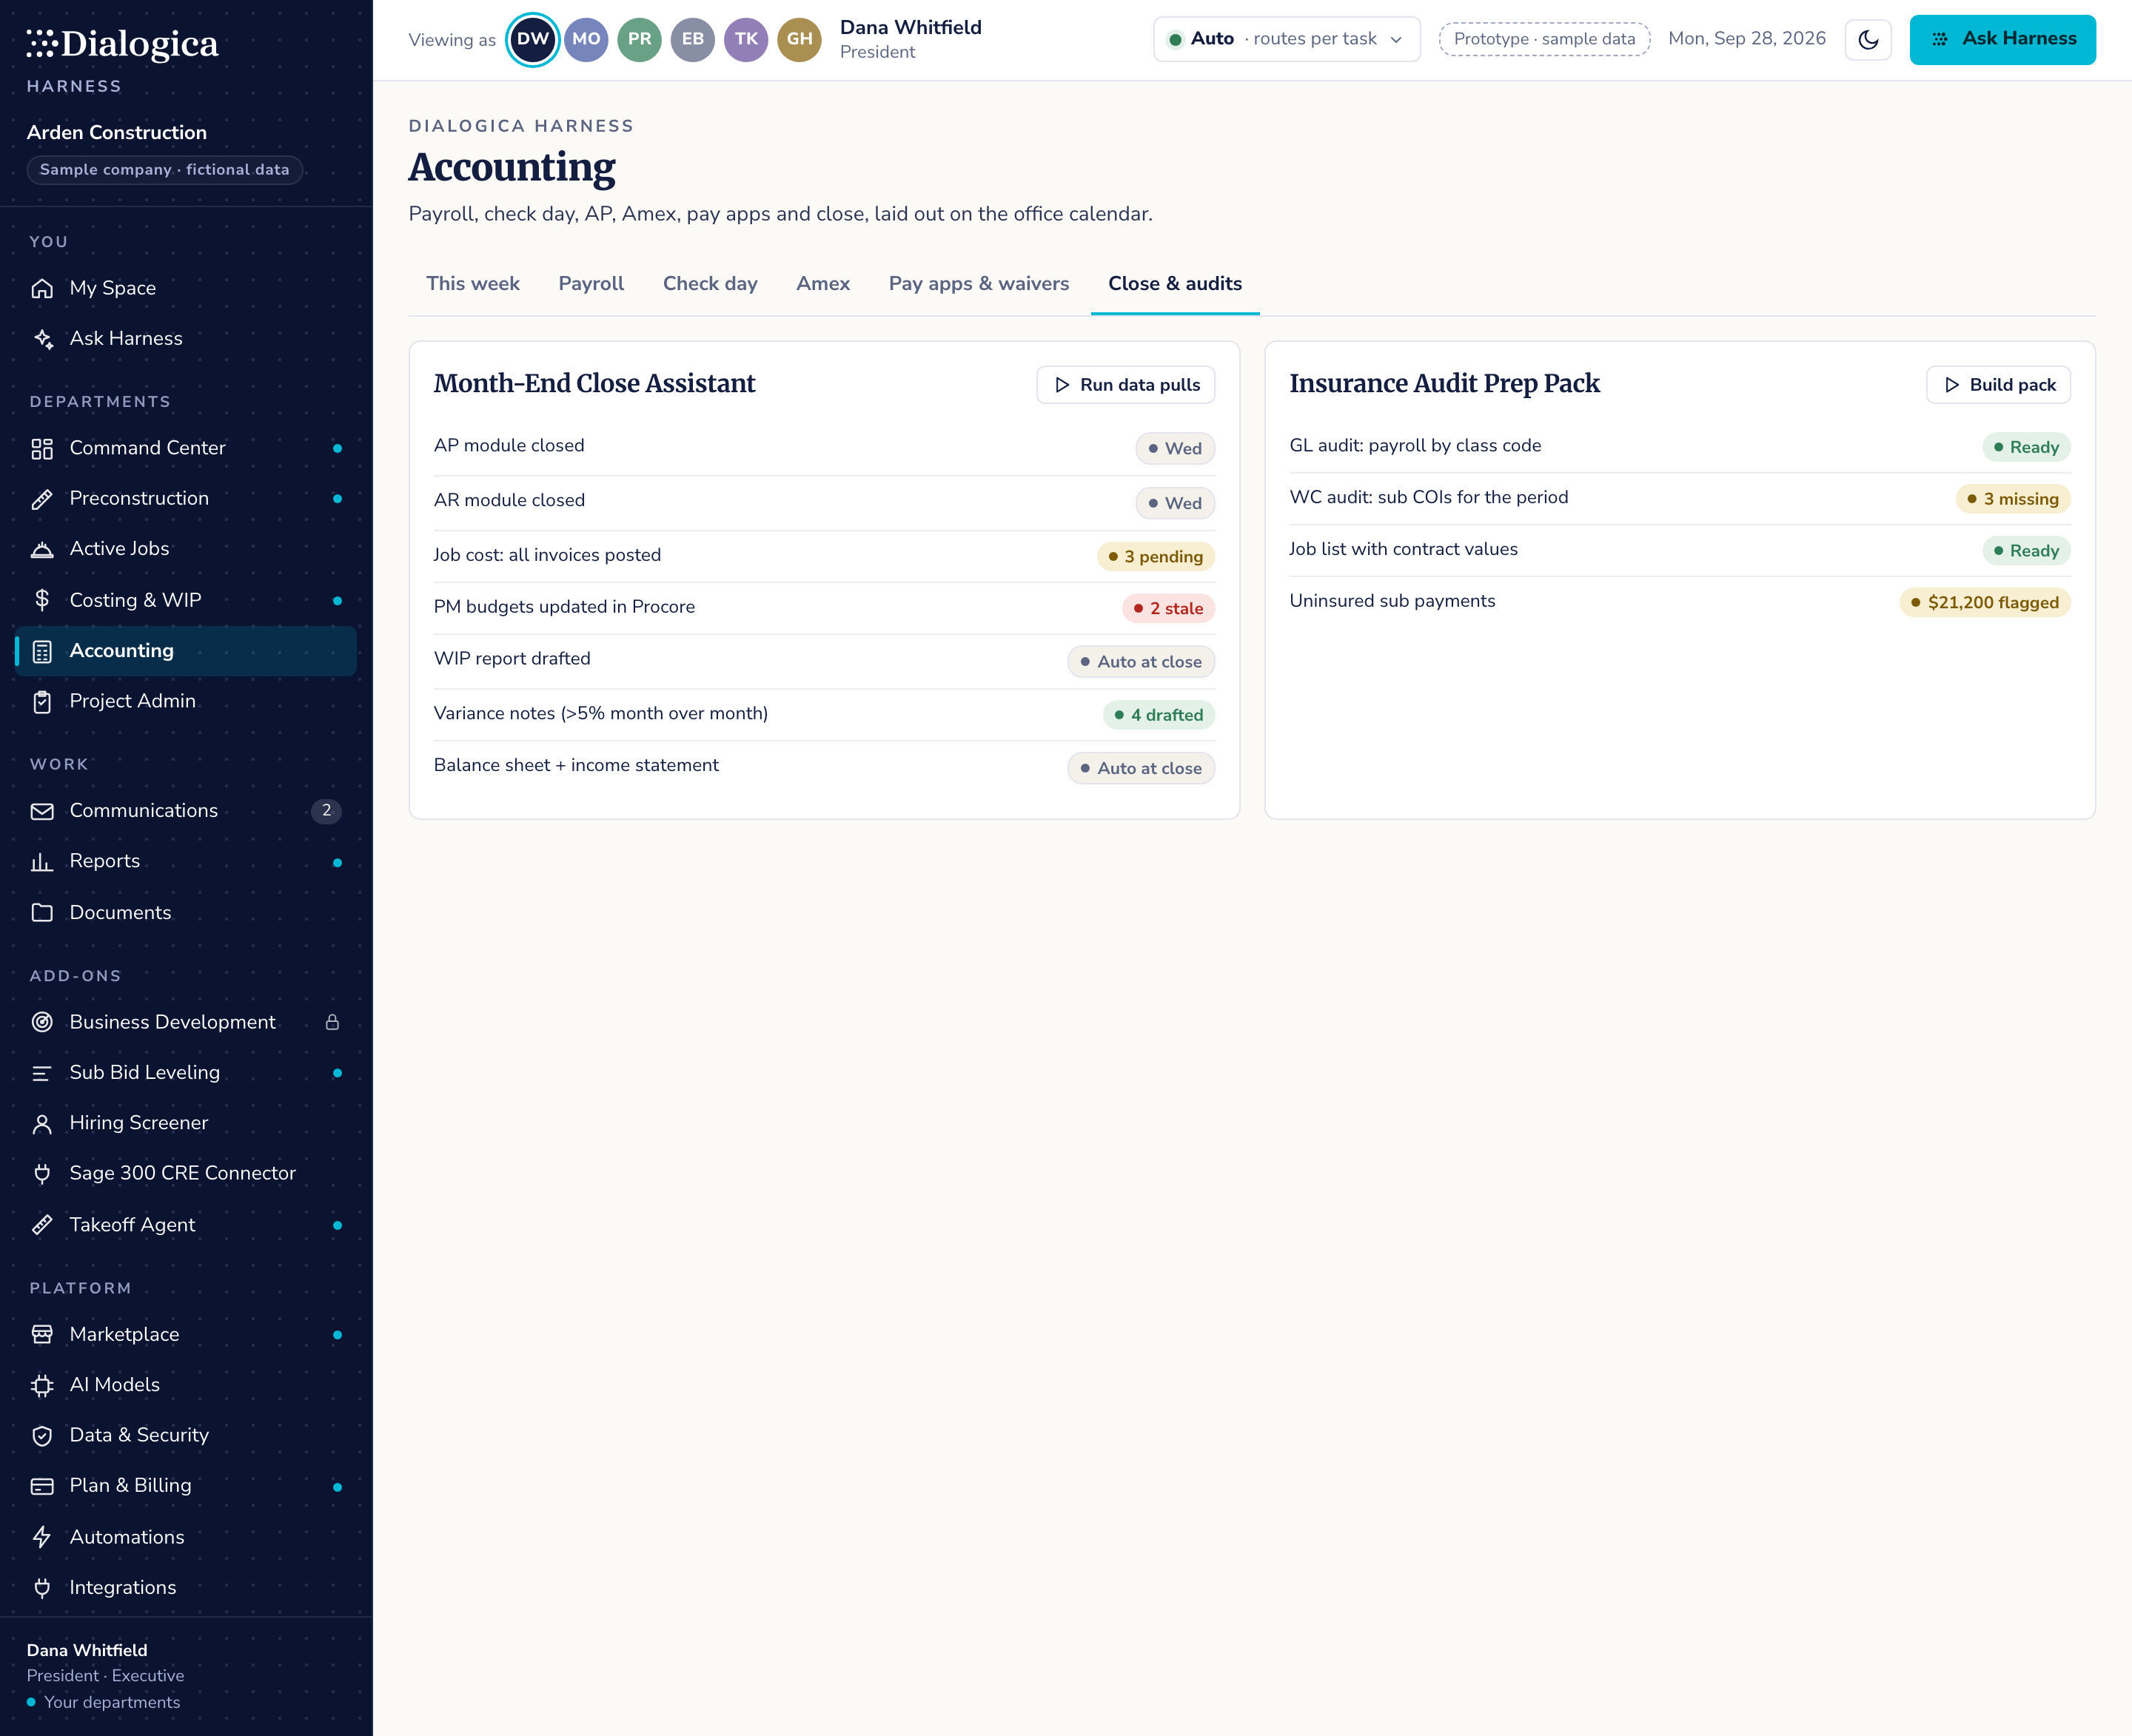The image size is (2132, 1736).
Task: Toggle dark mode with the moon button
Action: [1868, 40]
